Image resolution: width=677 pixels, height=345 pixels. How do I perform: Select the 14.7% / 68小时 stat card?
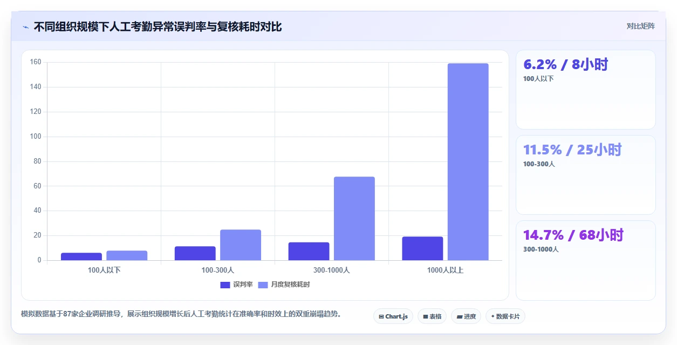tap(586, 260)
